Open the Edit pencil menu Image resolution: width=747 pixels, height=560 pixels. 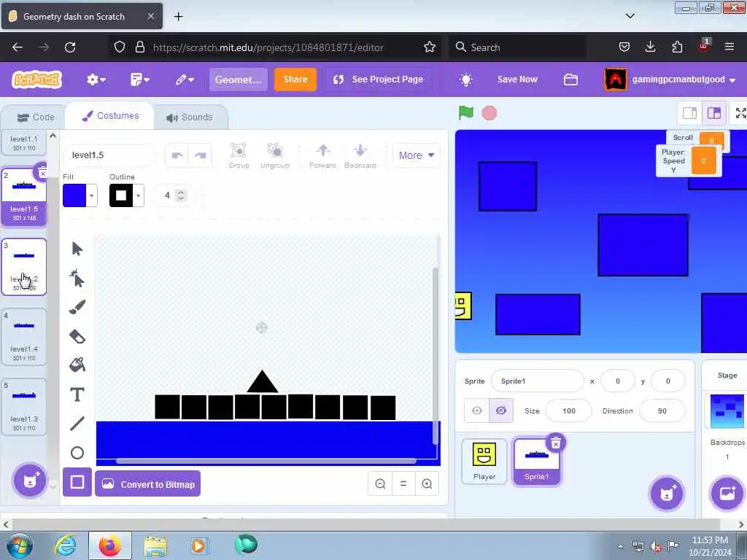coord(185,79)
